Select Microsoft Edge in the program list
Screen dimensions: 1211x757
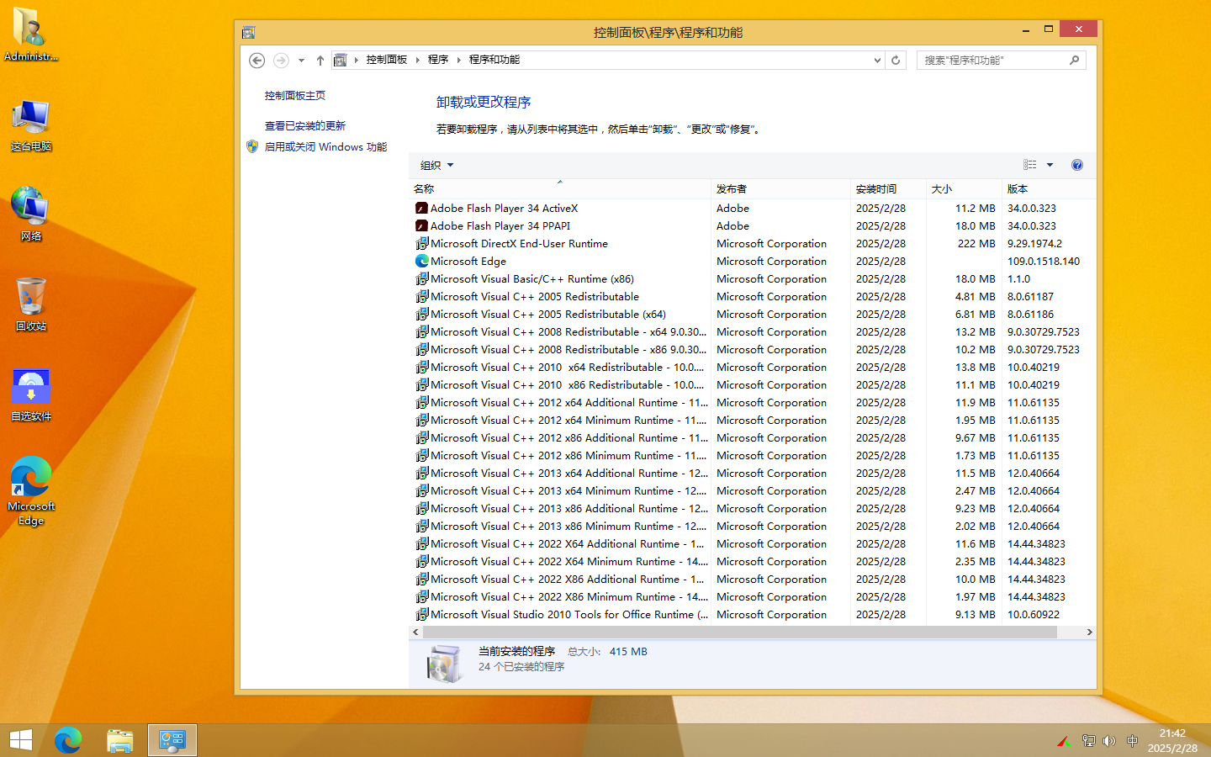coord(468,262)
